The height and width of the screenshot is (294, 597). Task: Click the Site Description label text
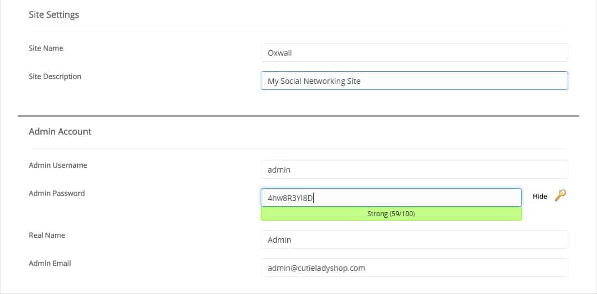tap(55, 77)
